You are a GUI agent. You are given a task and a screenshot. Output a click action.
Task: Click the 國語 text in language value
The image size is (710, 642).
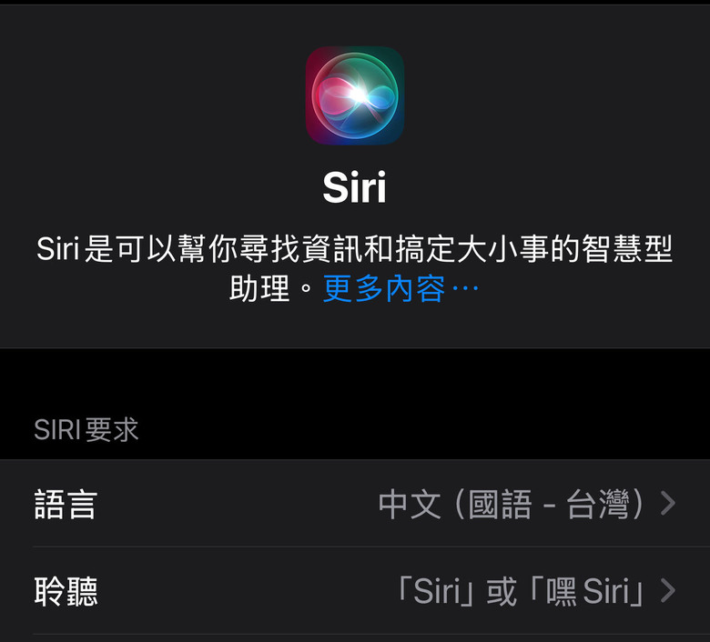tap(500, 504)
